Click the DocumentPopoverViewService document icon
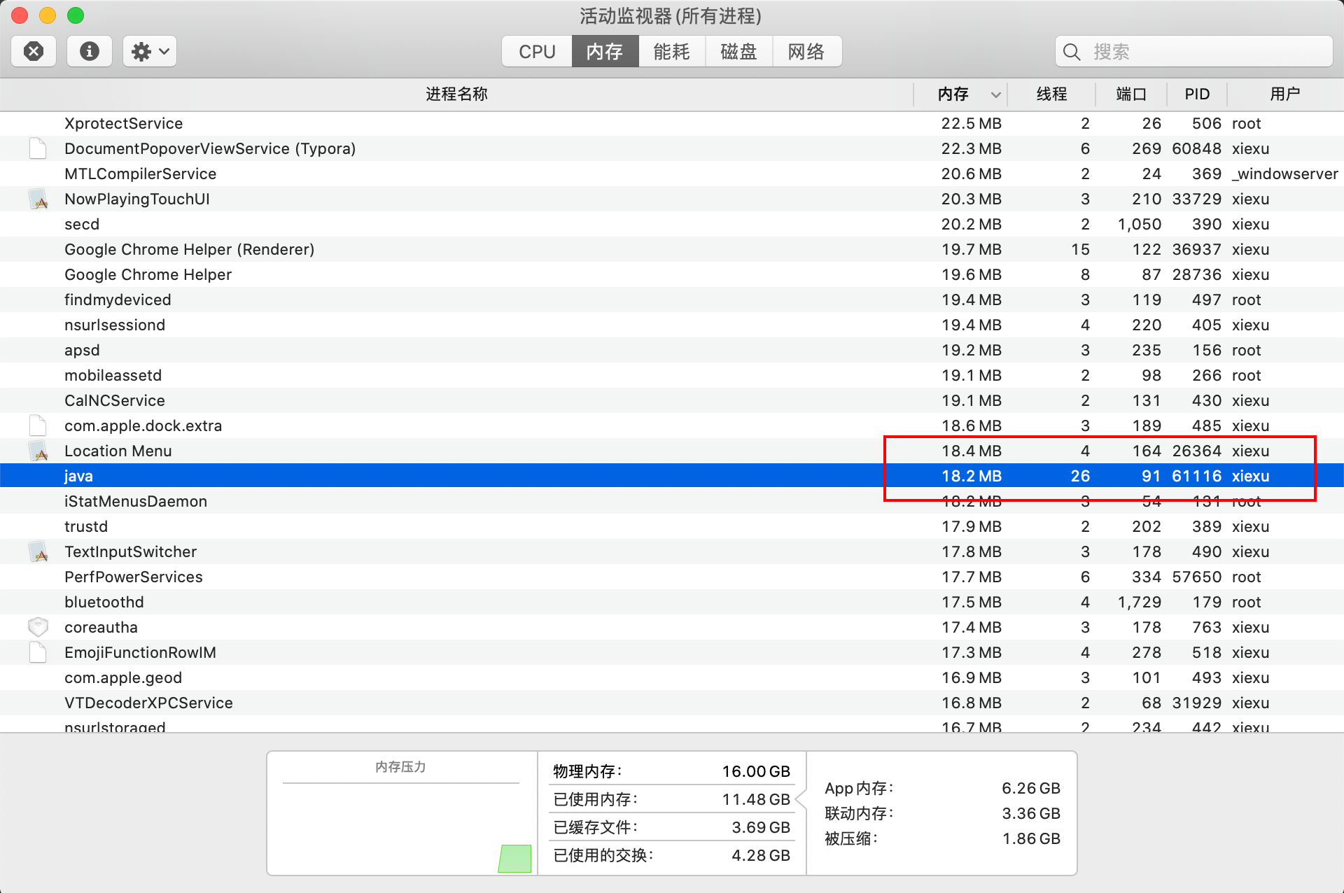This screenshot has height=893, width=1344. (38, 148)
